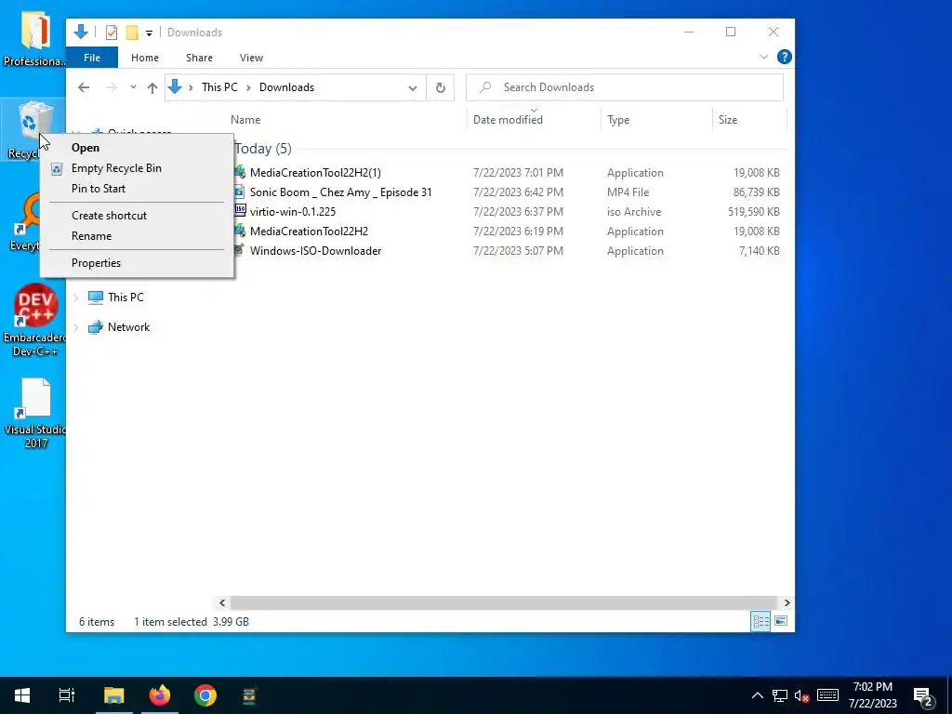952x714 pixels.
Task: Open breadcrumb chevron after This PC
Action: click(248, 87)
